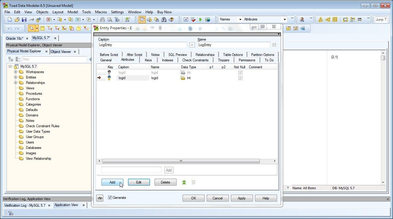
Task: Click the CRP line icon in toolbar
Action: [x=360, y=20]
